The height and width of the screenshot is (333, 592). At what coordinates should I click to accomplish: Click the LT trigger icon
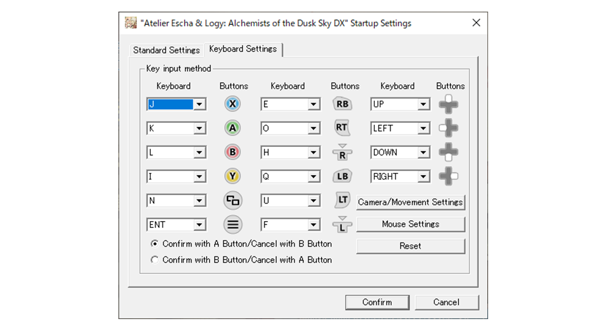[x=342, y=200]
